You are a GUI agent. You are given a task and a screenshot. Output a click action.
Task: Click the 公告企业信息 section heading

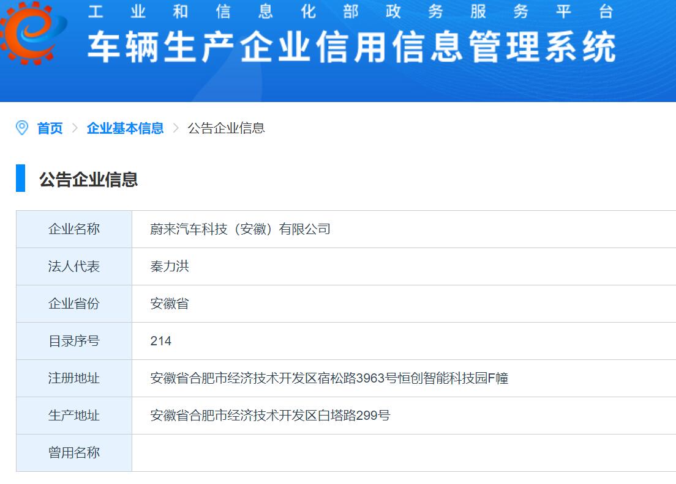click(89, 179)
